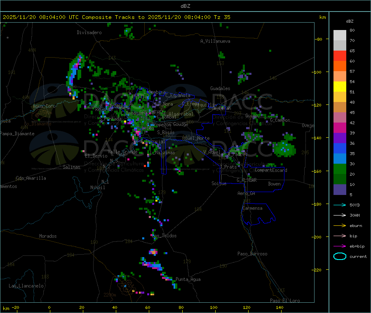Screen dimensions: 371x313
Task: Click the yellow eburn arrow in legend
Action: point(340,226)
